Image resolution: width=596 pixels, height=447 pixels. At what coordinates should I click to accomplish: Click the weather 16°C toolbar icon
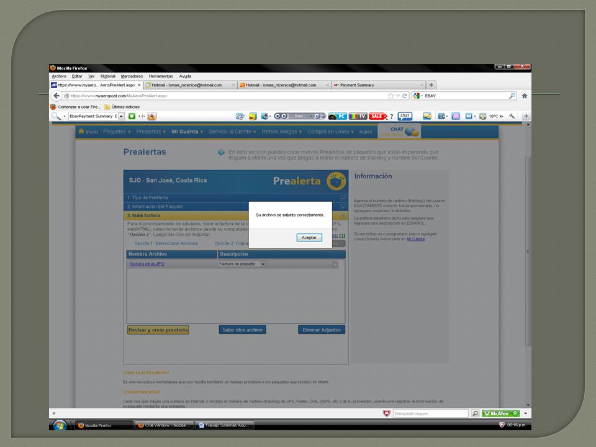(491, 116)
